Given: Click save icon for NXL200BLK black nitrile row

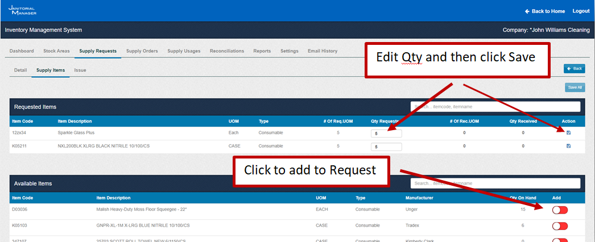Looking at the screenshot, I should pyautogui.click(x=568, y=146).
